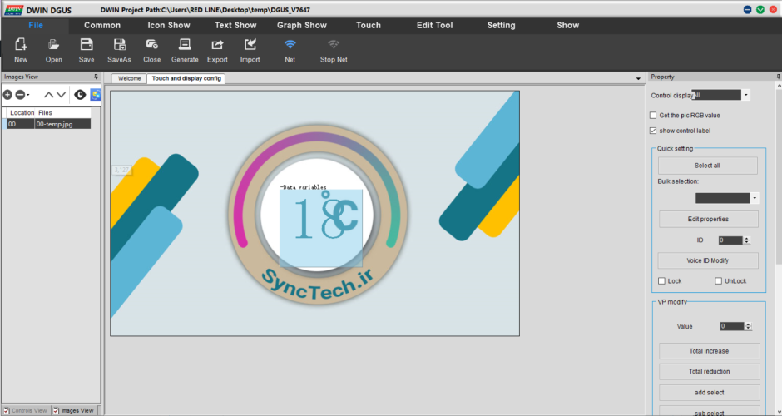Click the Export icon

pyautogui.click(x=217, y=45)
